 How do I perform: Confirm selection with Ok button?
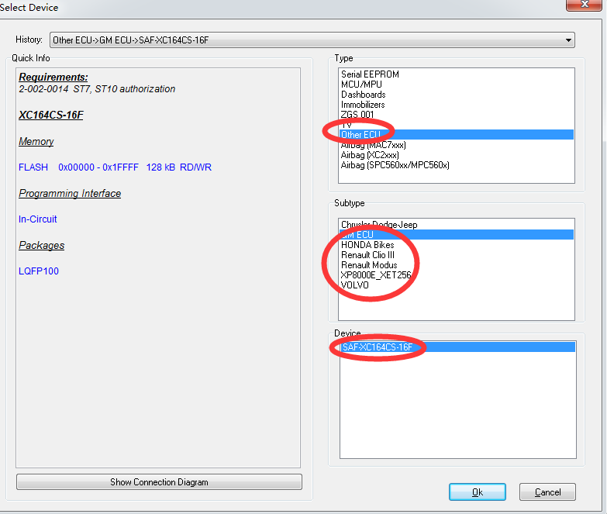[x=477, y=492]
